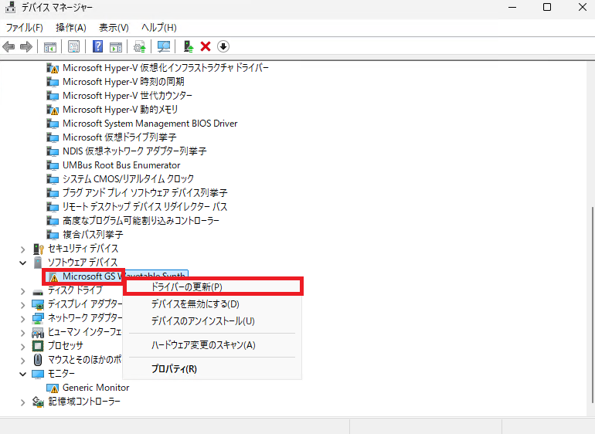The height and width of the screenshot is (434, 595).
Task: Select Microsoft 仮想ドライブ列挙子
Action: pyautogui.click(x=120, y=137)
